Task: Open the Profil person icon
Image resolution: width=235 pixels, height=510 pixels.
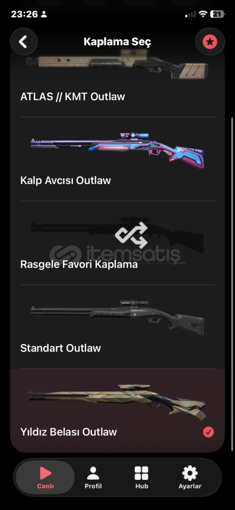Action: coord(93,473)
